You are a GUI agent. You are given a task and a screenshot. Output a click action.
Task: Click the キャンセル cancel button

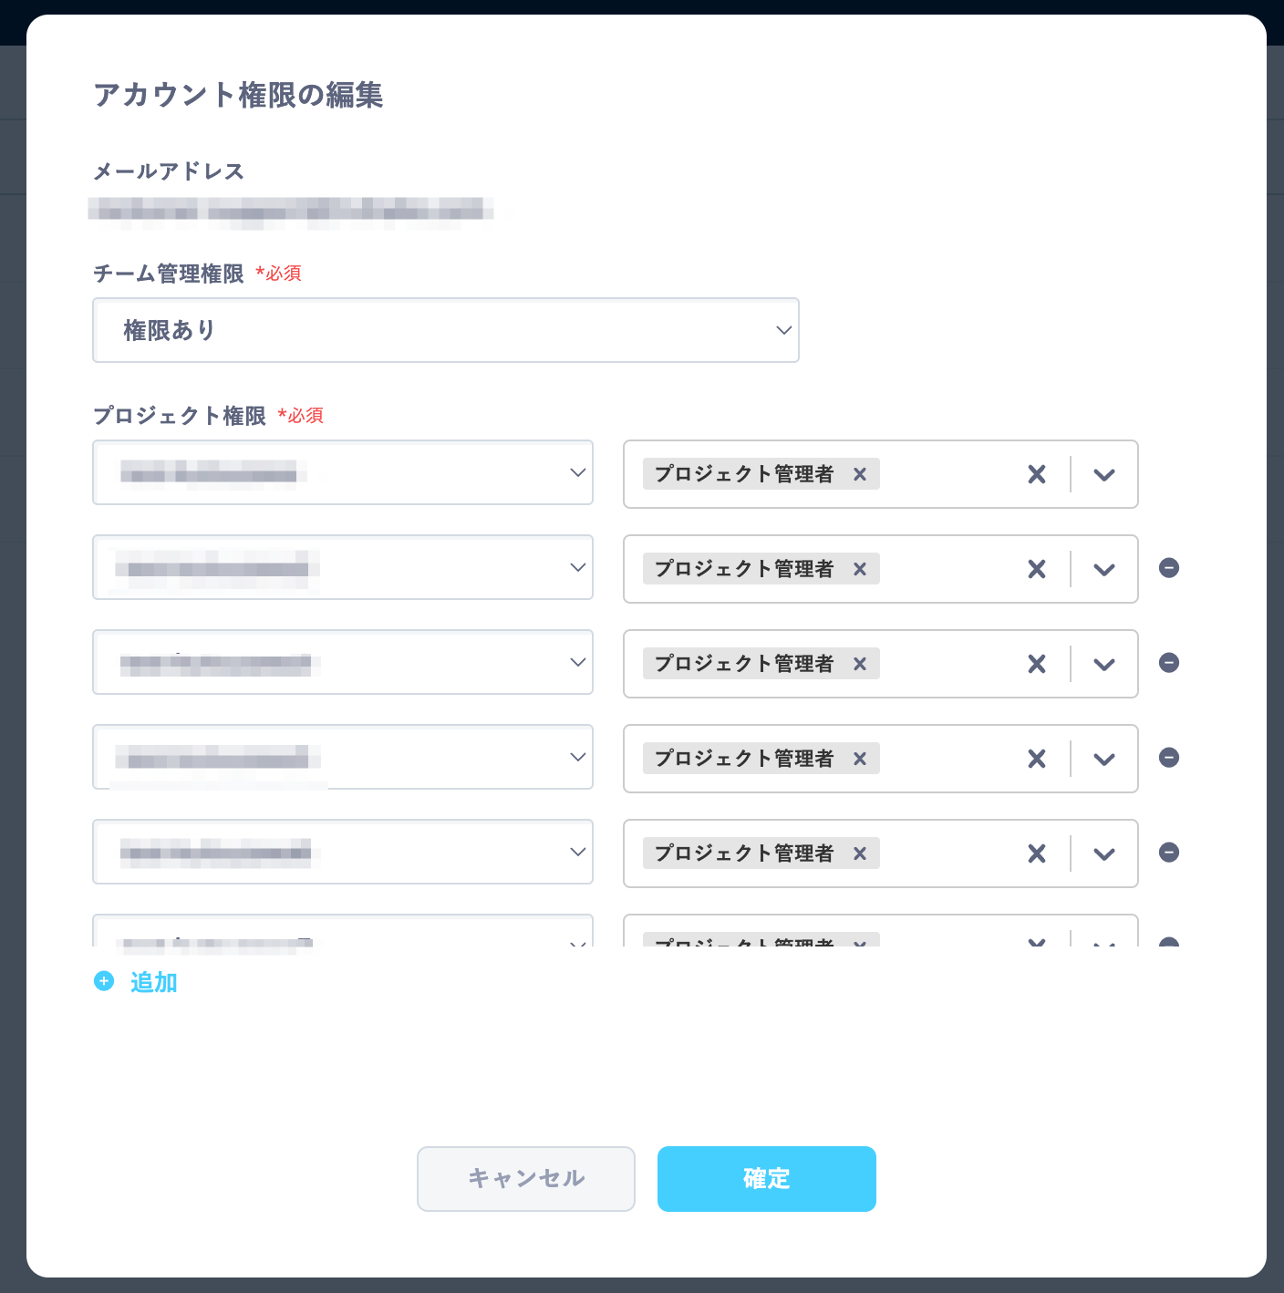point(525,1178)
